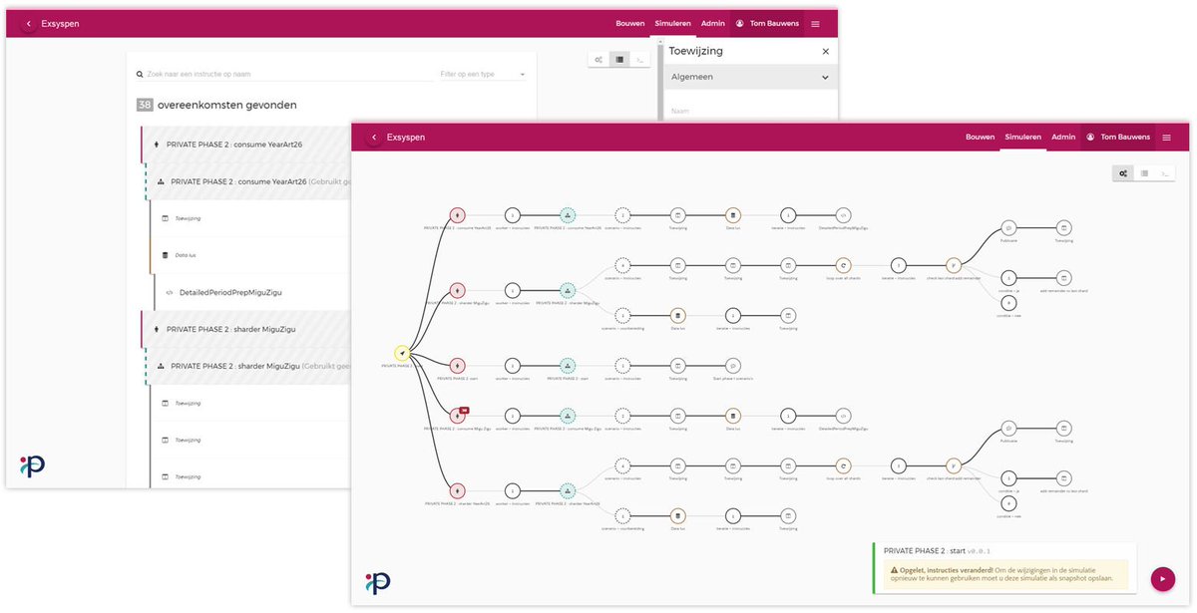Switch to graph view in rear window toolbar
Viewport: 1197px width, 613px height.
tap(598, 59)
